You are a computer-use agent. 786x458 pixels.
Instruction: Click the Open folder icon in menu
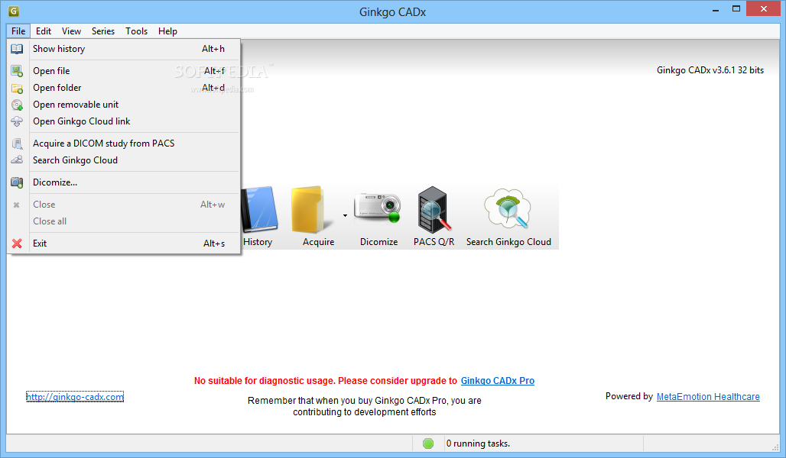coord(17,88)
